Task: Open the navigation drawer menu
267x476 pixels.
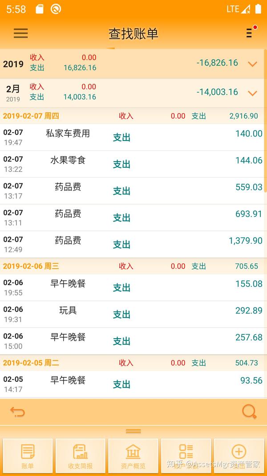Action: (x=20, y=33)
